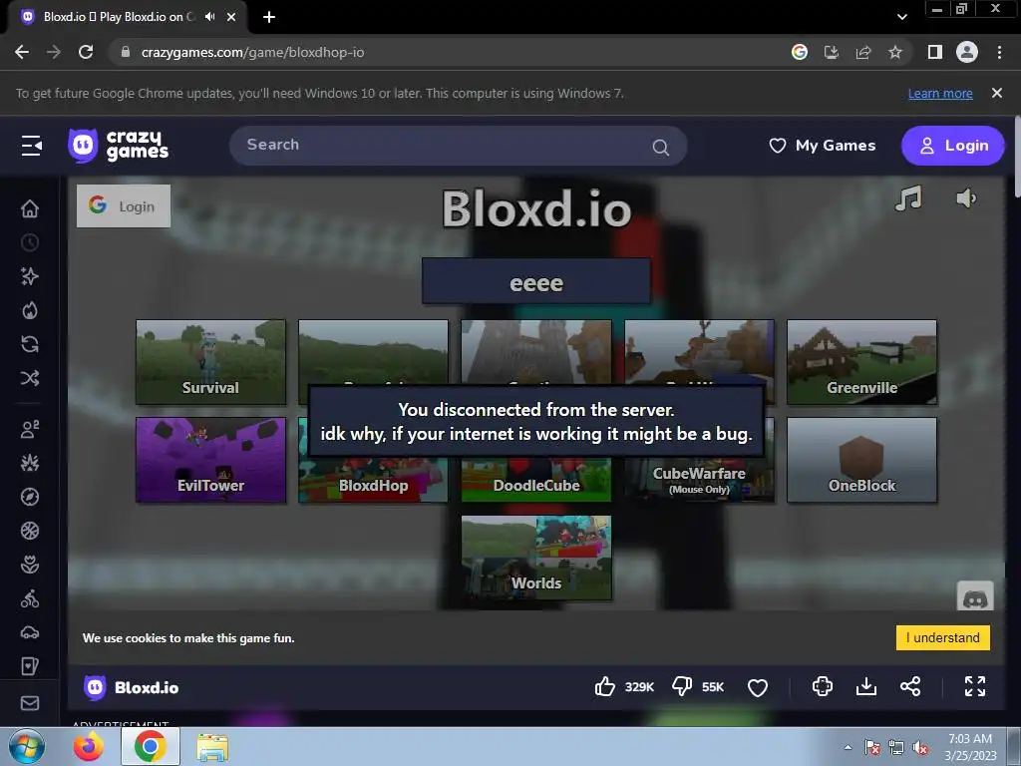Screen dimensions: 1021x766
Task: Click the purple Login button
Action: coord(952,146)
